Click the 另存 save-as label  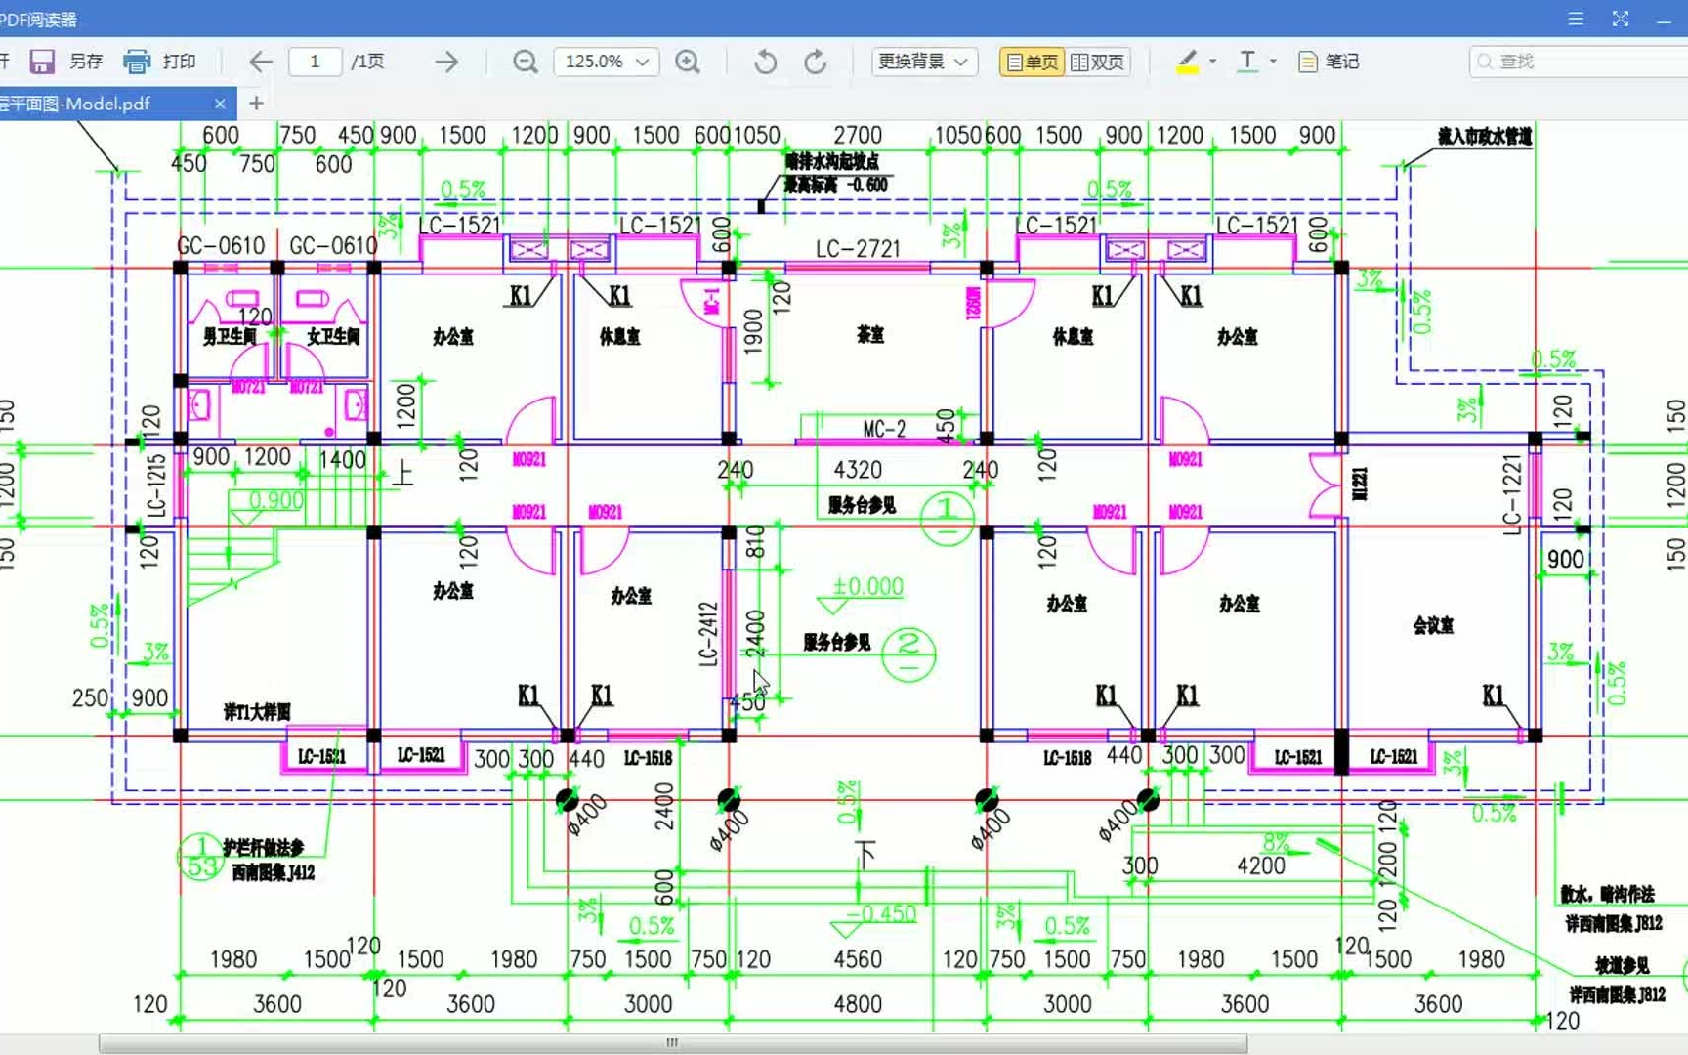[x=86, y=62]
